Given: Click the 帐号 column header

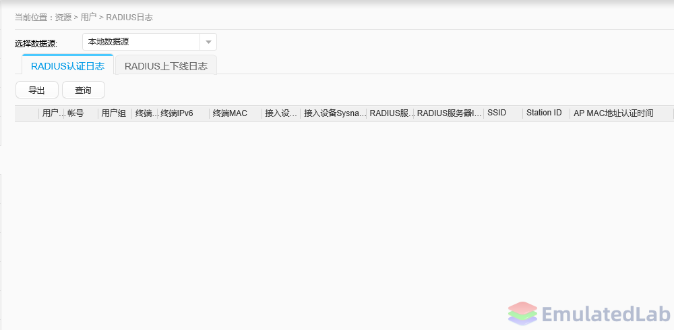Looking at the screenshot, I should coord(82,113).
